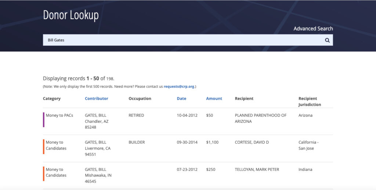The image size is (376, 190).
Task: Click the Recipient Jurisdiction column header
Action: pos(310,102)
